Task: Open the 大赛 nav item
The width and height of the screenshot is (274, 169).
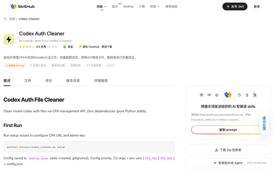Action: point(142,6)
